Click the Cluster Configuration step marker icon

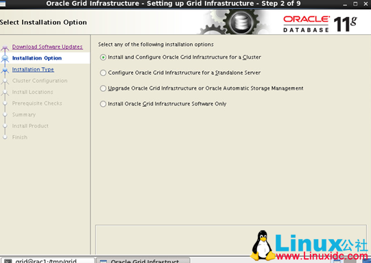pyautogui.click(x=5, y=82)
